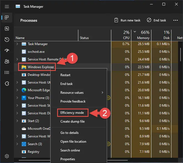Click the Desktop Window Manager icon
The image size is (183, 163).
pyautogui.click(x=24, y=75)
